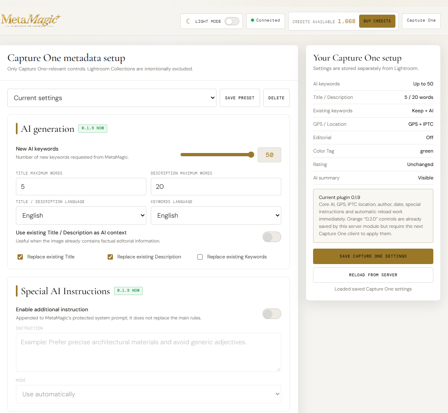Click the Delete preset button
448x413 pixels.
(276, 98)
